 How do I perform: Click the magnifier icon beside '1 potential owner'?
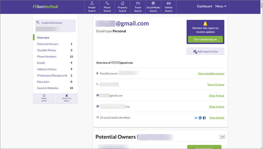click(x=38, y=23)
